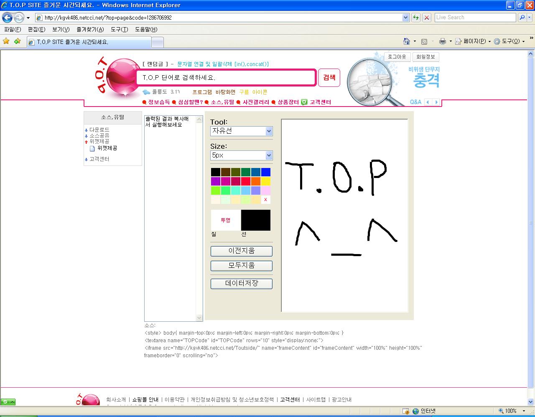Open the 편집(E) menu
This screenshot has width=535, height=417.
coord(36,29)
